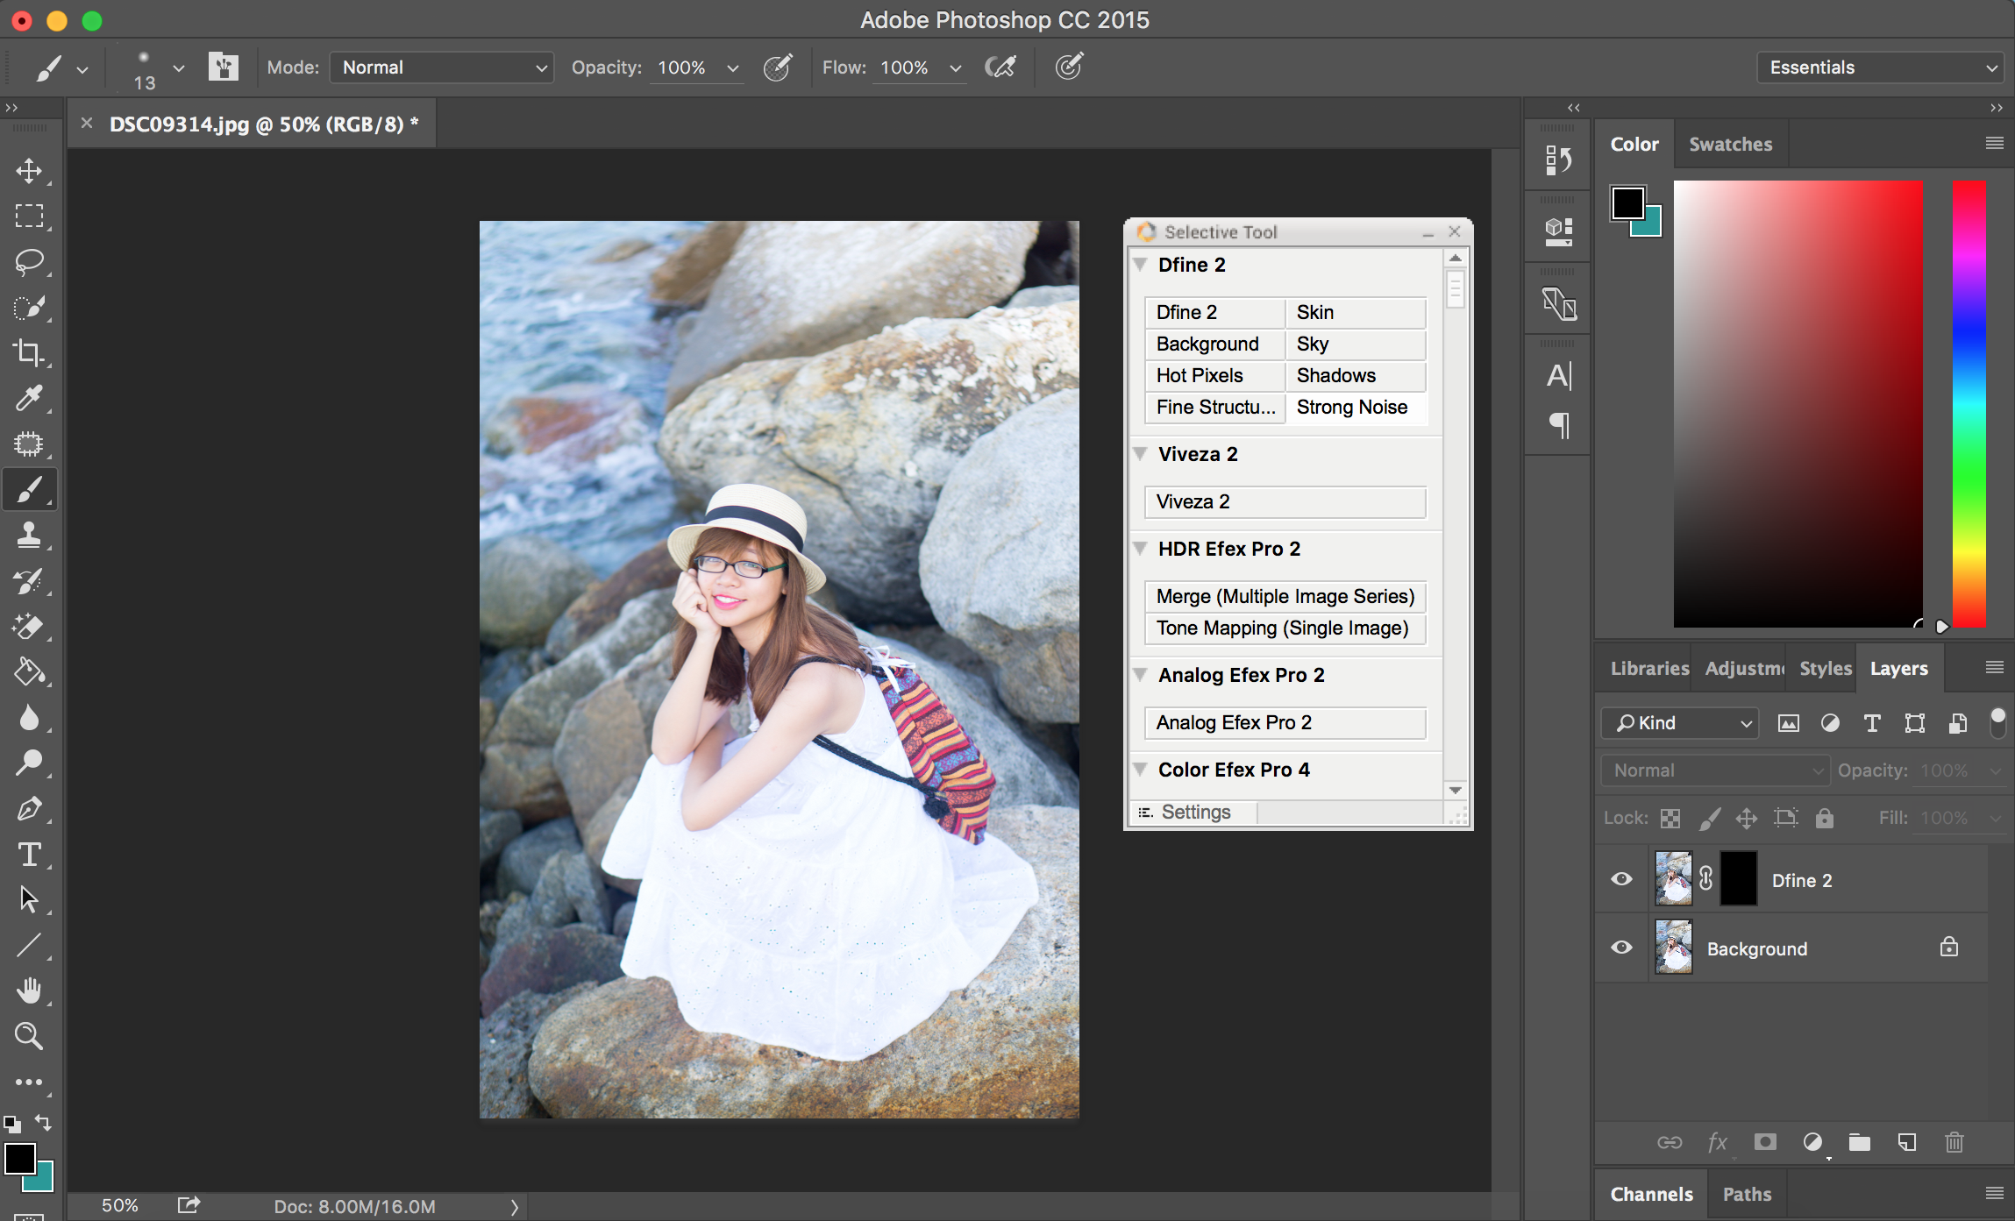Select the Horizontal Type tool
Screen dimensions: 2015x1221
click(x=29, y=854)
